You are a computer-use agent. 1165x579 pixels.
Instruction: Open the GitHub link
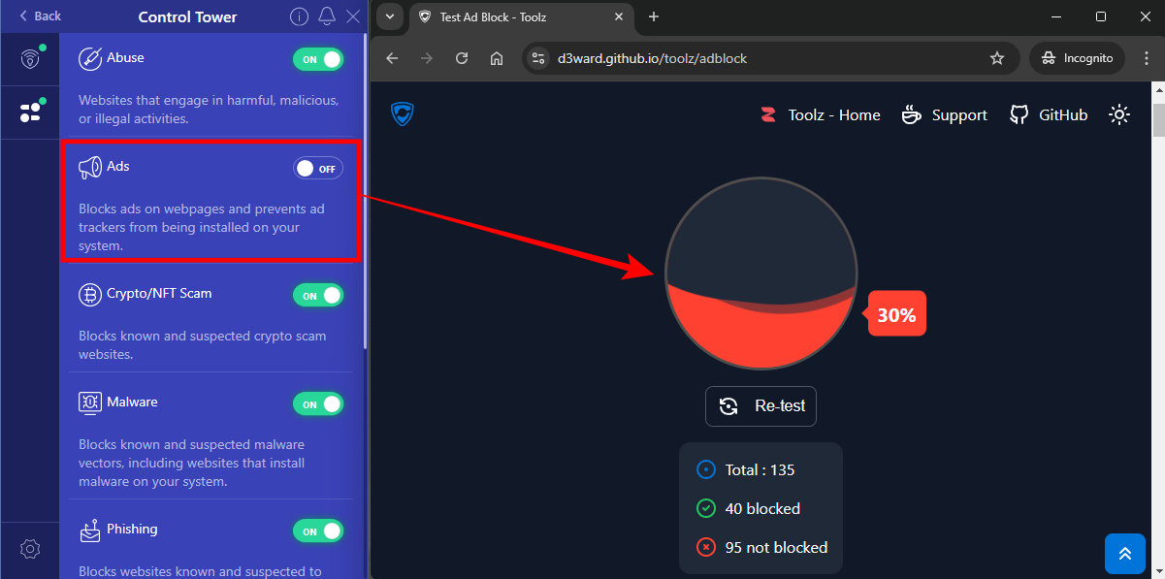click(1049, 114)
